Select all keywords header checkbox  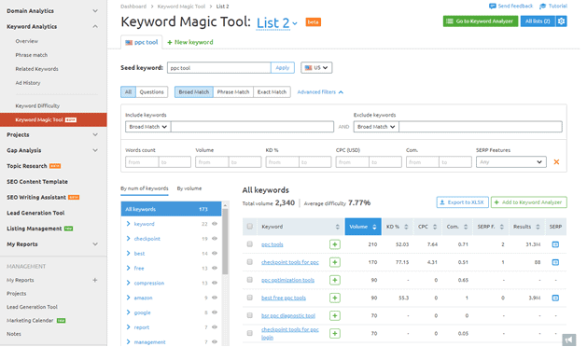pos(250,227)
